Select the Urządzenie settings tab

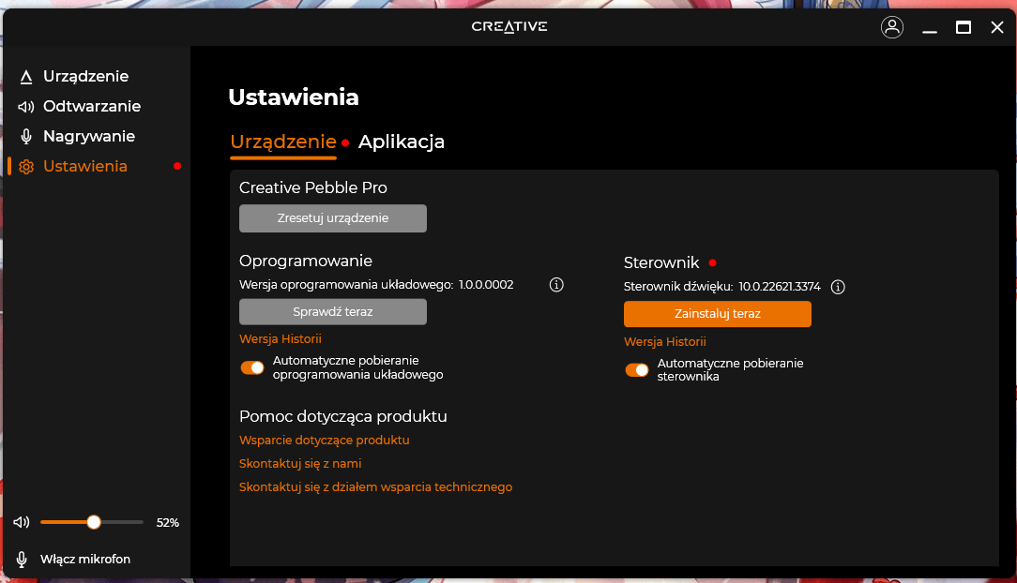(x=282, y=142)
